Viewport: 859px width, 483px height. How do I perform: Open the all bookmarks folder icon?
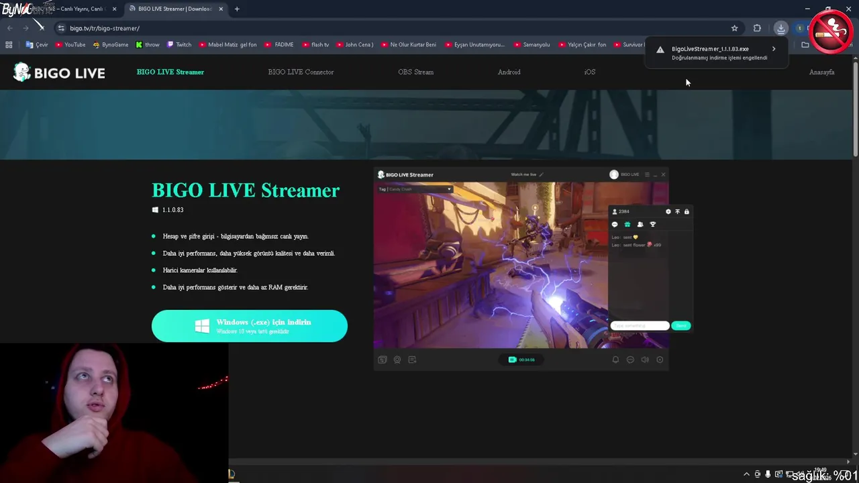click(x=805, y=45)
